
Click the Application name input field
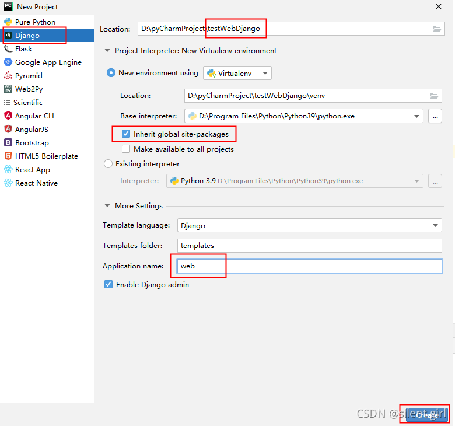click(x=310, y=266)
